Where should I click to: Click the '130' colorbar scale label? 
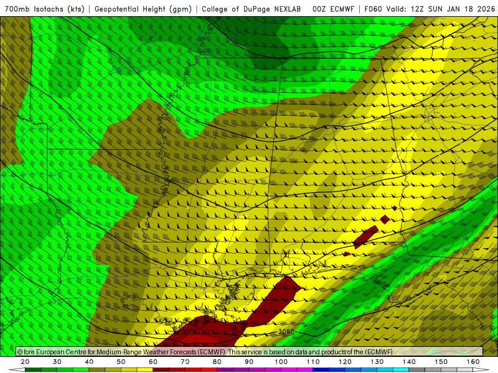click(x=377, y=362)
